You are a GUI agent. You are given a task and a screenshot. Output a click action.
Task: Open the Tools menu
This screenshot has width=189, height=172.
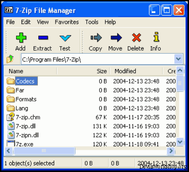click(x=92, y=22)
